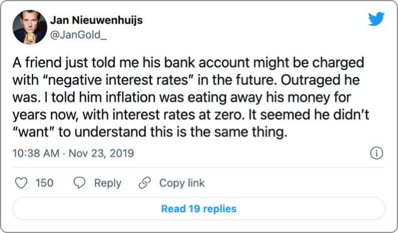Click the tweet body starting "A friend just told"
This screenshot has height=233, width=398.
pos(191,97)
